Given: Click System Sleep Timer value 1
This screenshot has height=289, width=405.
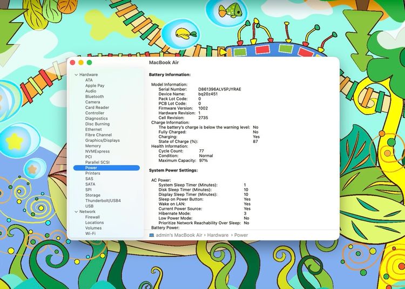Looking at the screenshot, I should coord(245,185).
